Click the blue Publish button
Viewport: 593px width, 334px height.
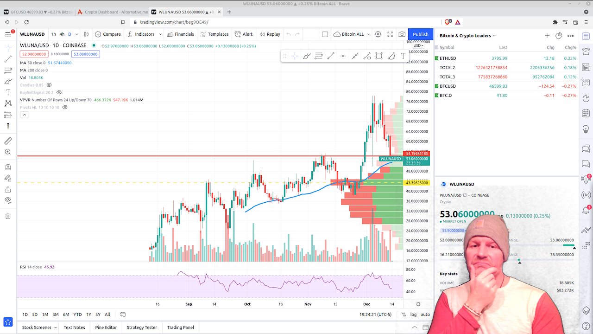(421, 34)
